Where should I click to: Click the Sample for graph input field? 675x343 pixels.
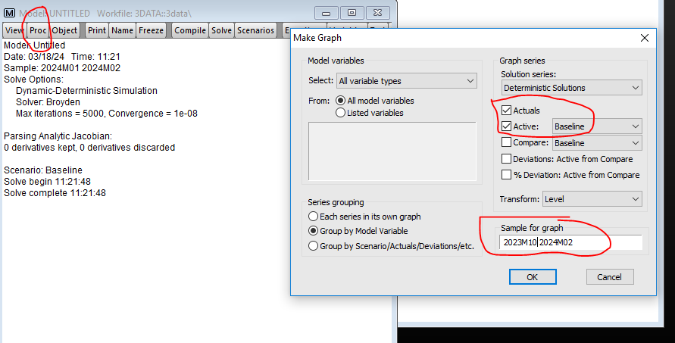(x=571, y=242)
